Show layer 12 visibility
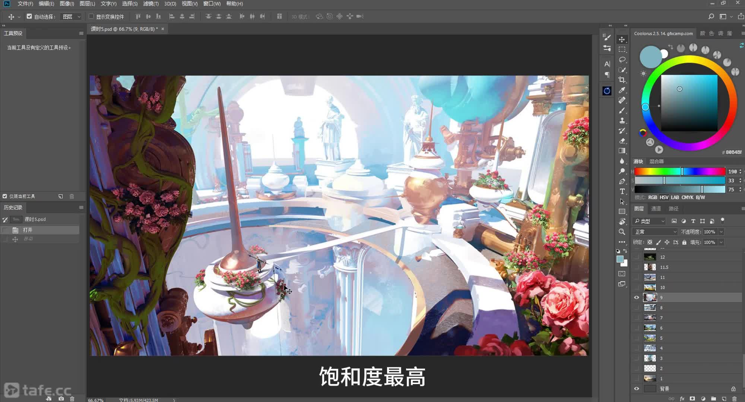 click(x=636, y=257)
